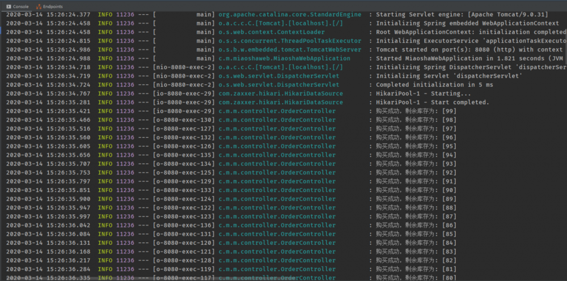The width and height of the screenshot is (567, 281).
Task: Click logger org.apache.catalina.core.StandardEngine
Action: coord(290,15)
